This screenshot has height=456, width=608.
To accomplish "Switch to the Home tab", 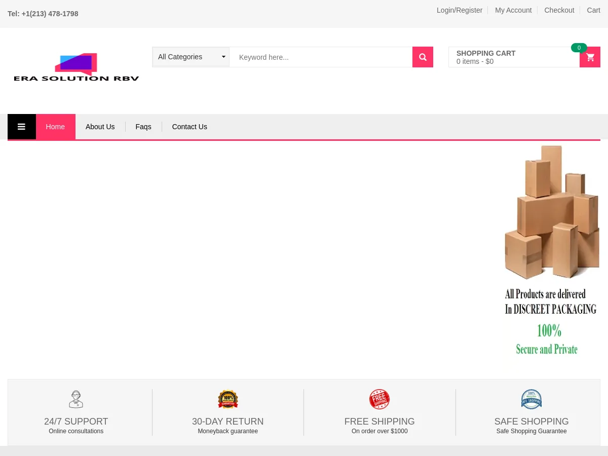I will click(x=55, y=126).
